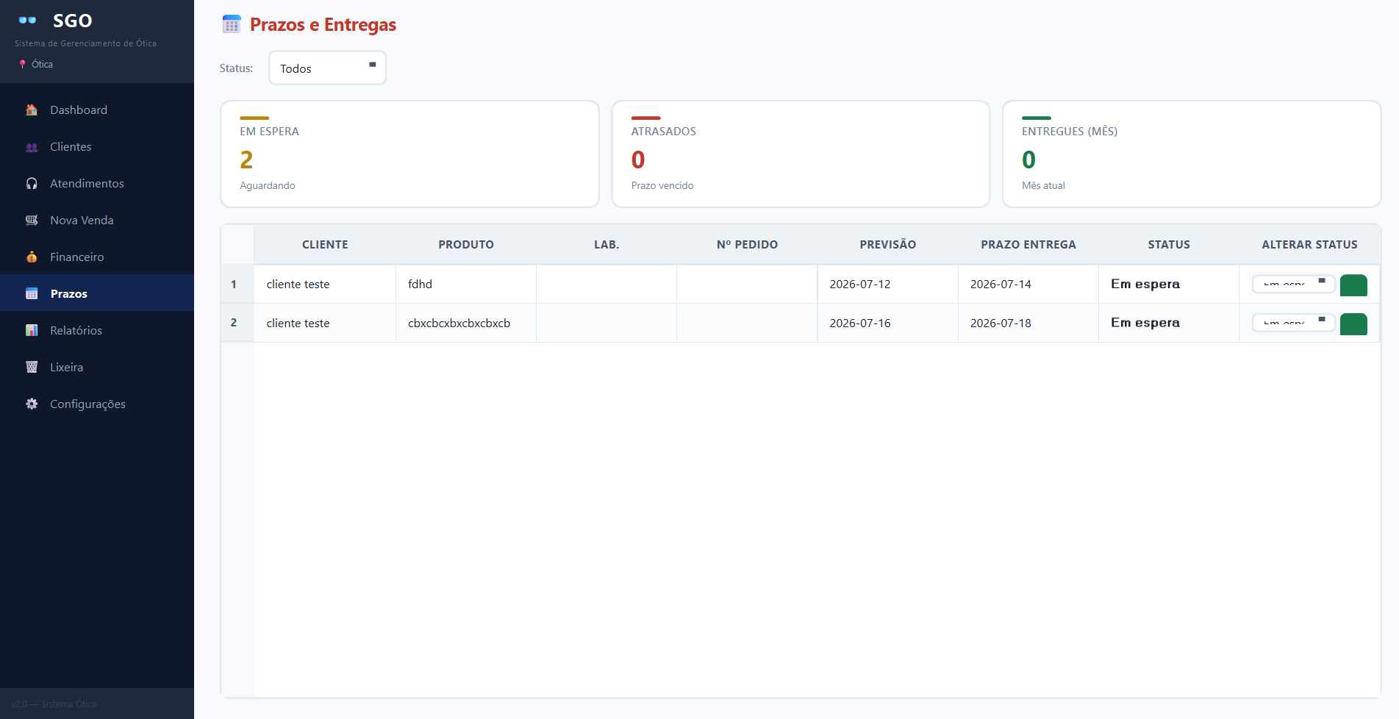The height and width of the screenshot is (719, 1399).
Task: Click the Dashboard house icon
Action: (32, 110)
